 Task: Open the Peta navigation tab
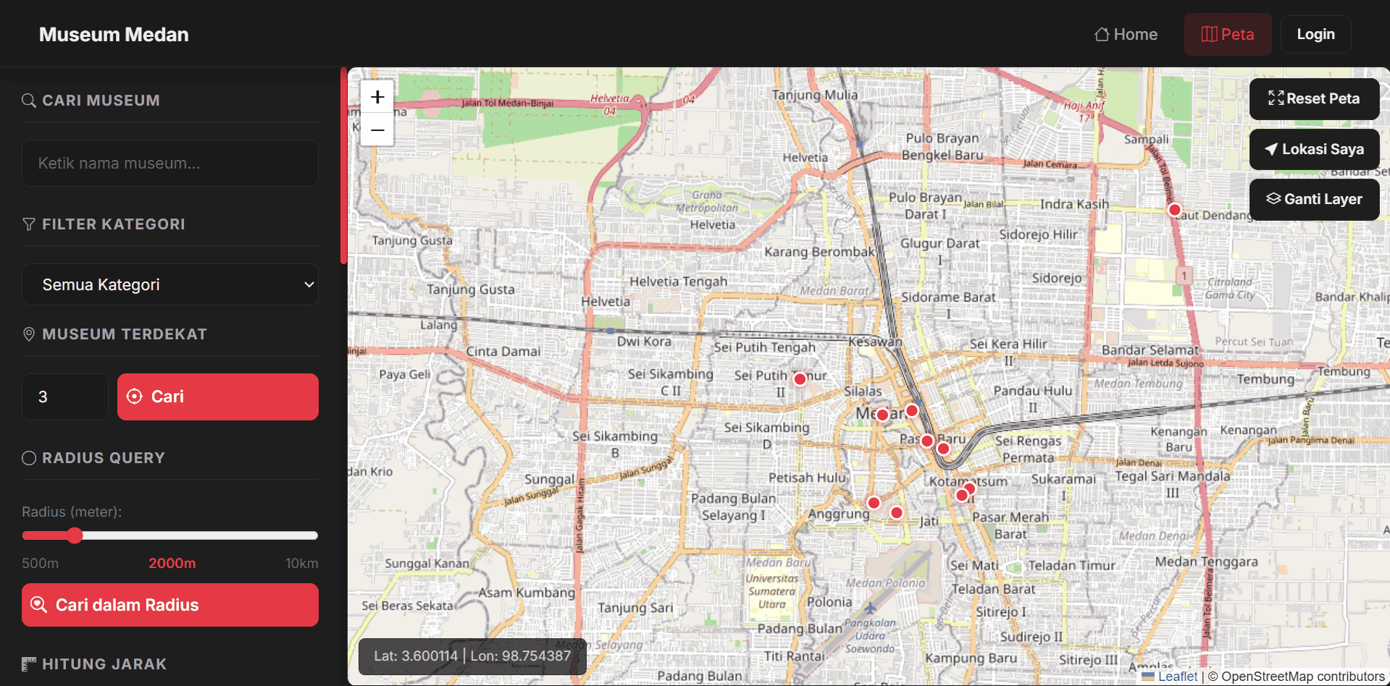click(x=1228, y=34)
